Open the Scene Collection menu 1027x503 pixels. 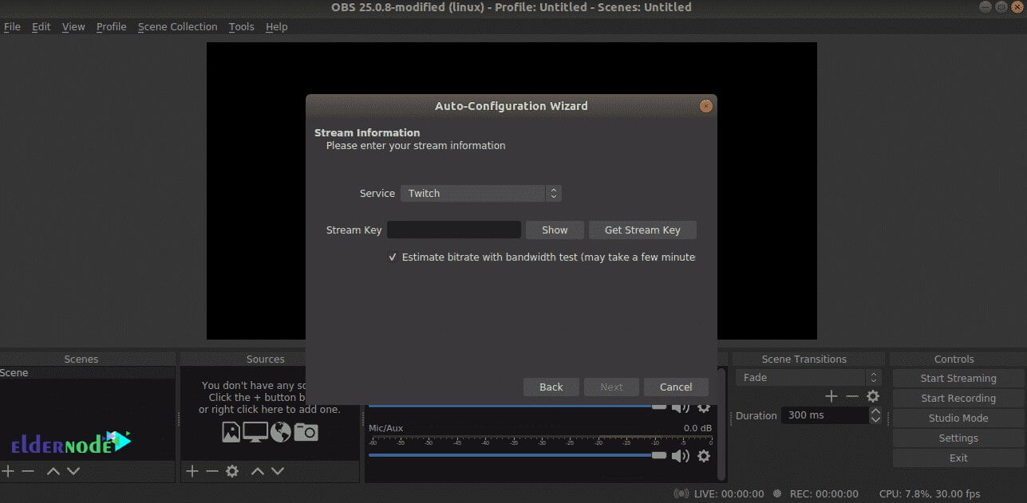[x=177, y=26]
